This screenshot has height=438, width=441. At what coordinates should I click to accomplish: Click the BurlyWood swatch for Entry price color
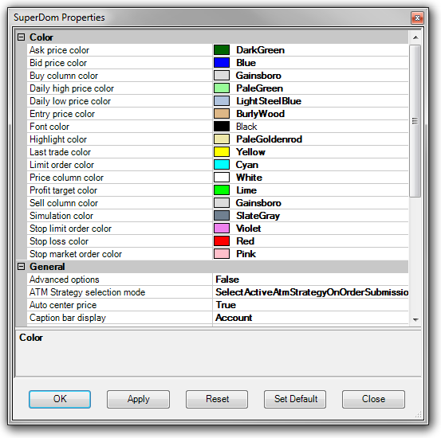click(x=222, y=114)
